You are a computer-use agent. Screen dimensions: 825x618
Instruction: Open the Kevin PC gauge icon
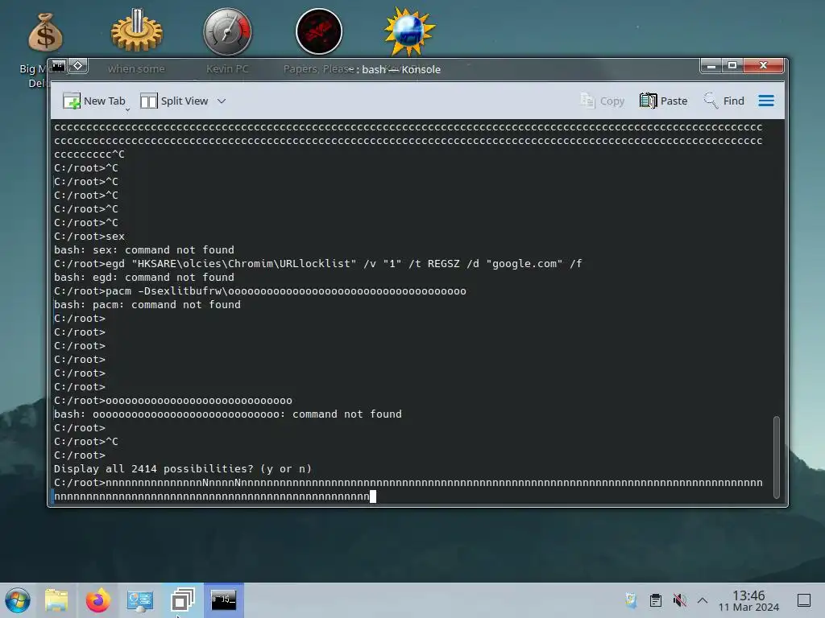tap(227, 31)
